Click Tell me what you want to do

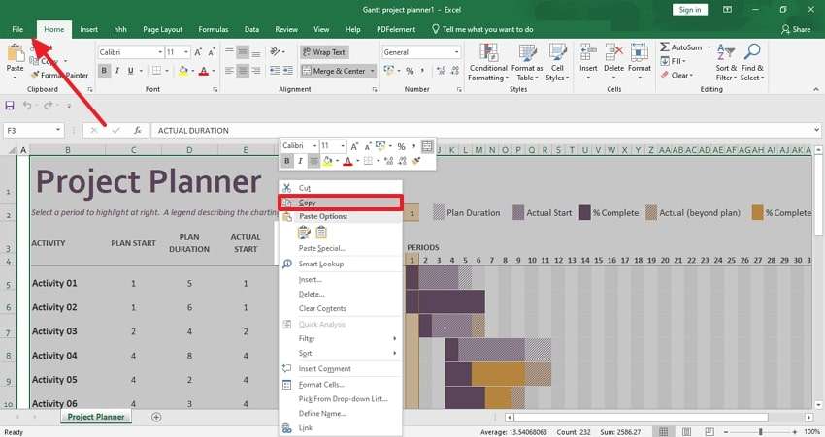click(x=482, y=29)
